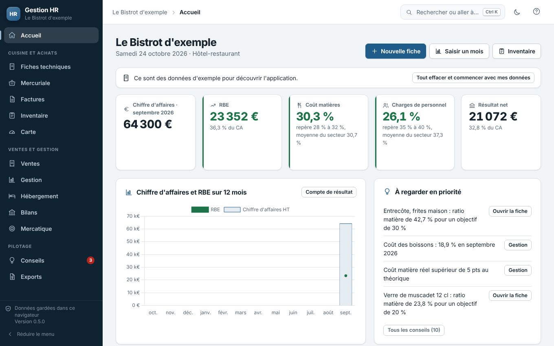Image resolution: width=554 pixels, height=346 pixels.
Task: Click the Résultat net 21 072 € card
Action: tap(501, 132)
